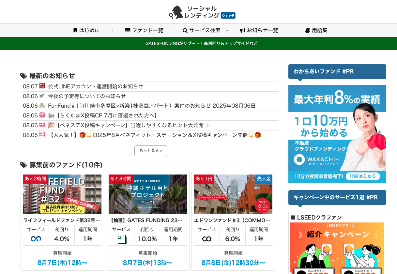Click the WAKACHI-I 最大年利8%の実績 ad banner
Viewport: 397px width, 274px height.
tap(337, 134)
